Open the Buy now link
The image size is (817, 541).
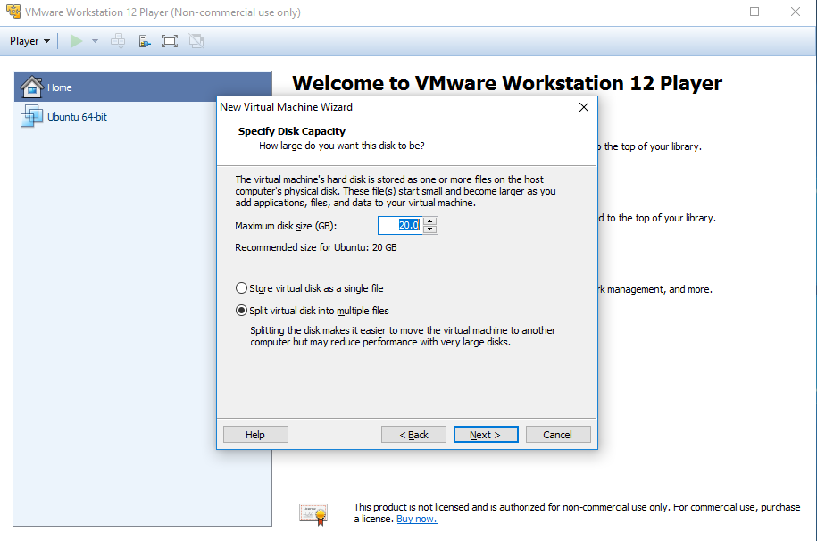click(x=417, y=519)
